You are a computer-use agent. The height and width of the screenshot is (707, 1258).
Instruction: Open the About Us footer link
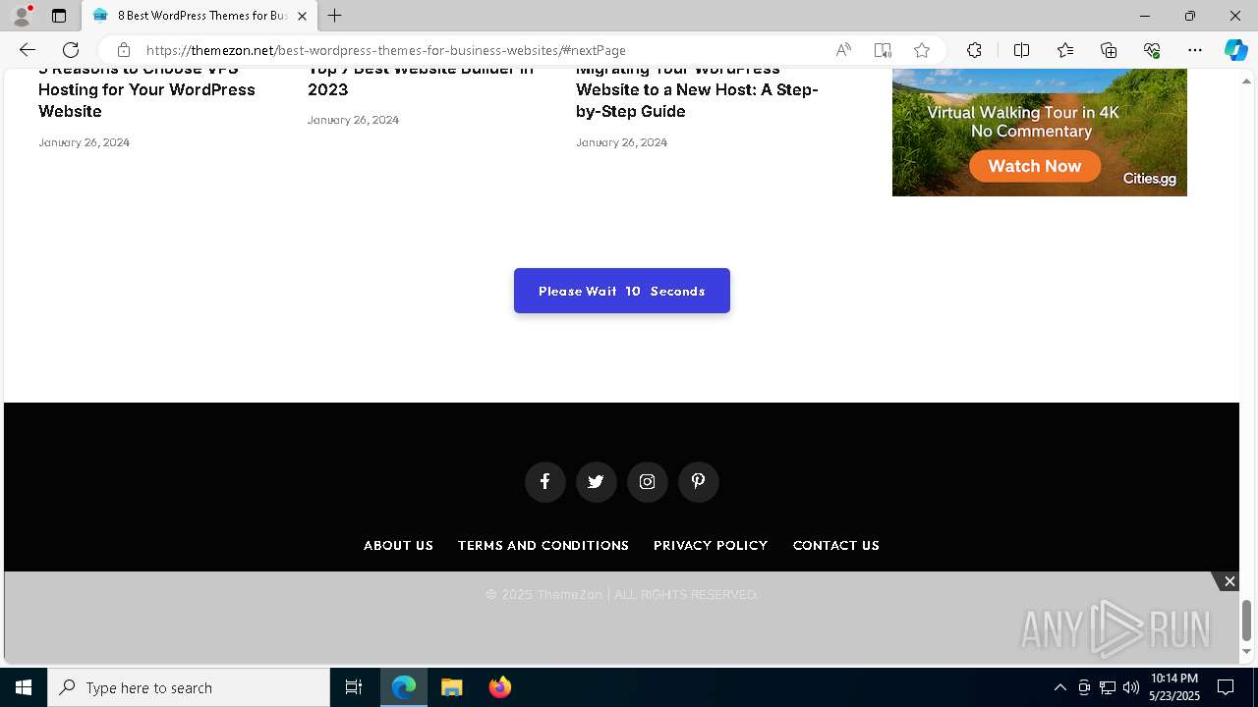[398, 545]
